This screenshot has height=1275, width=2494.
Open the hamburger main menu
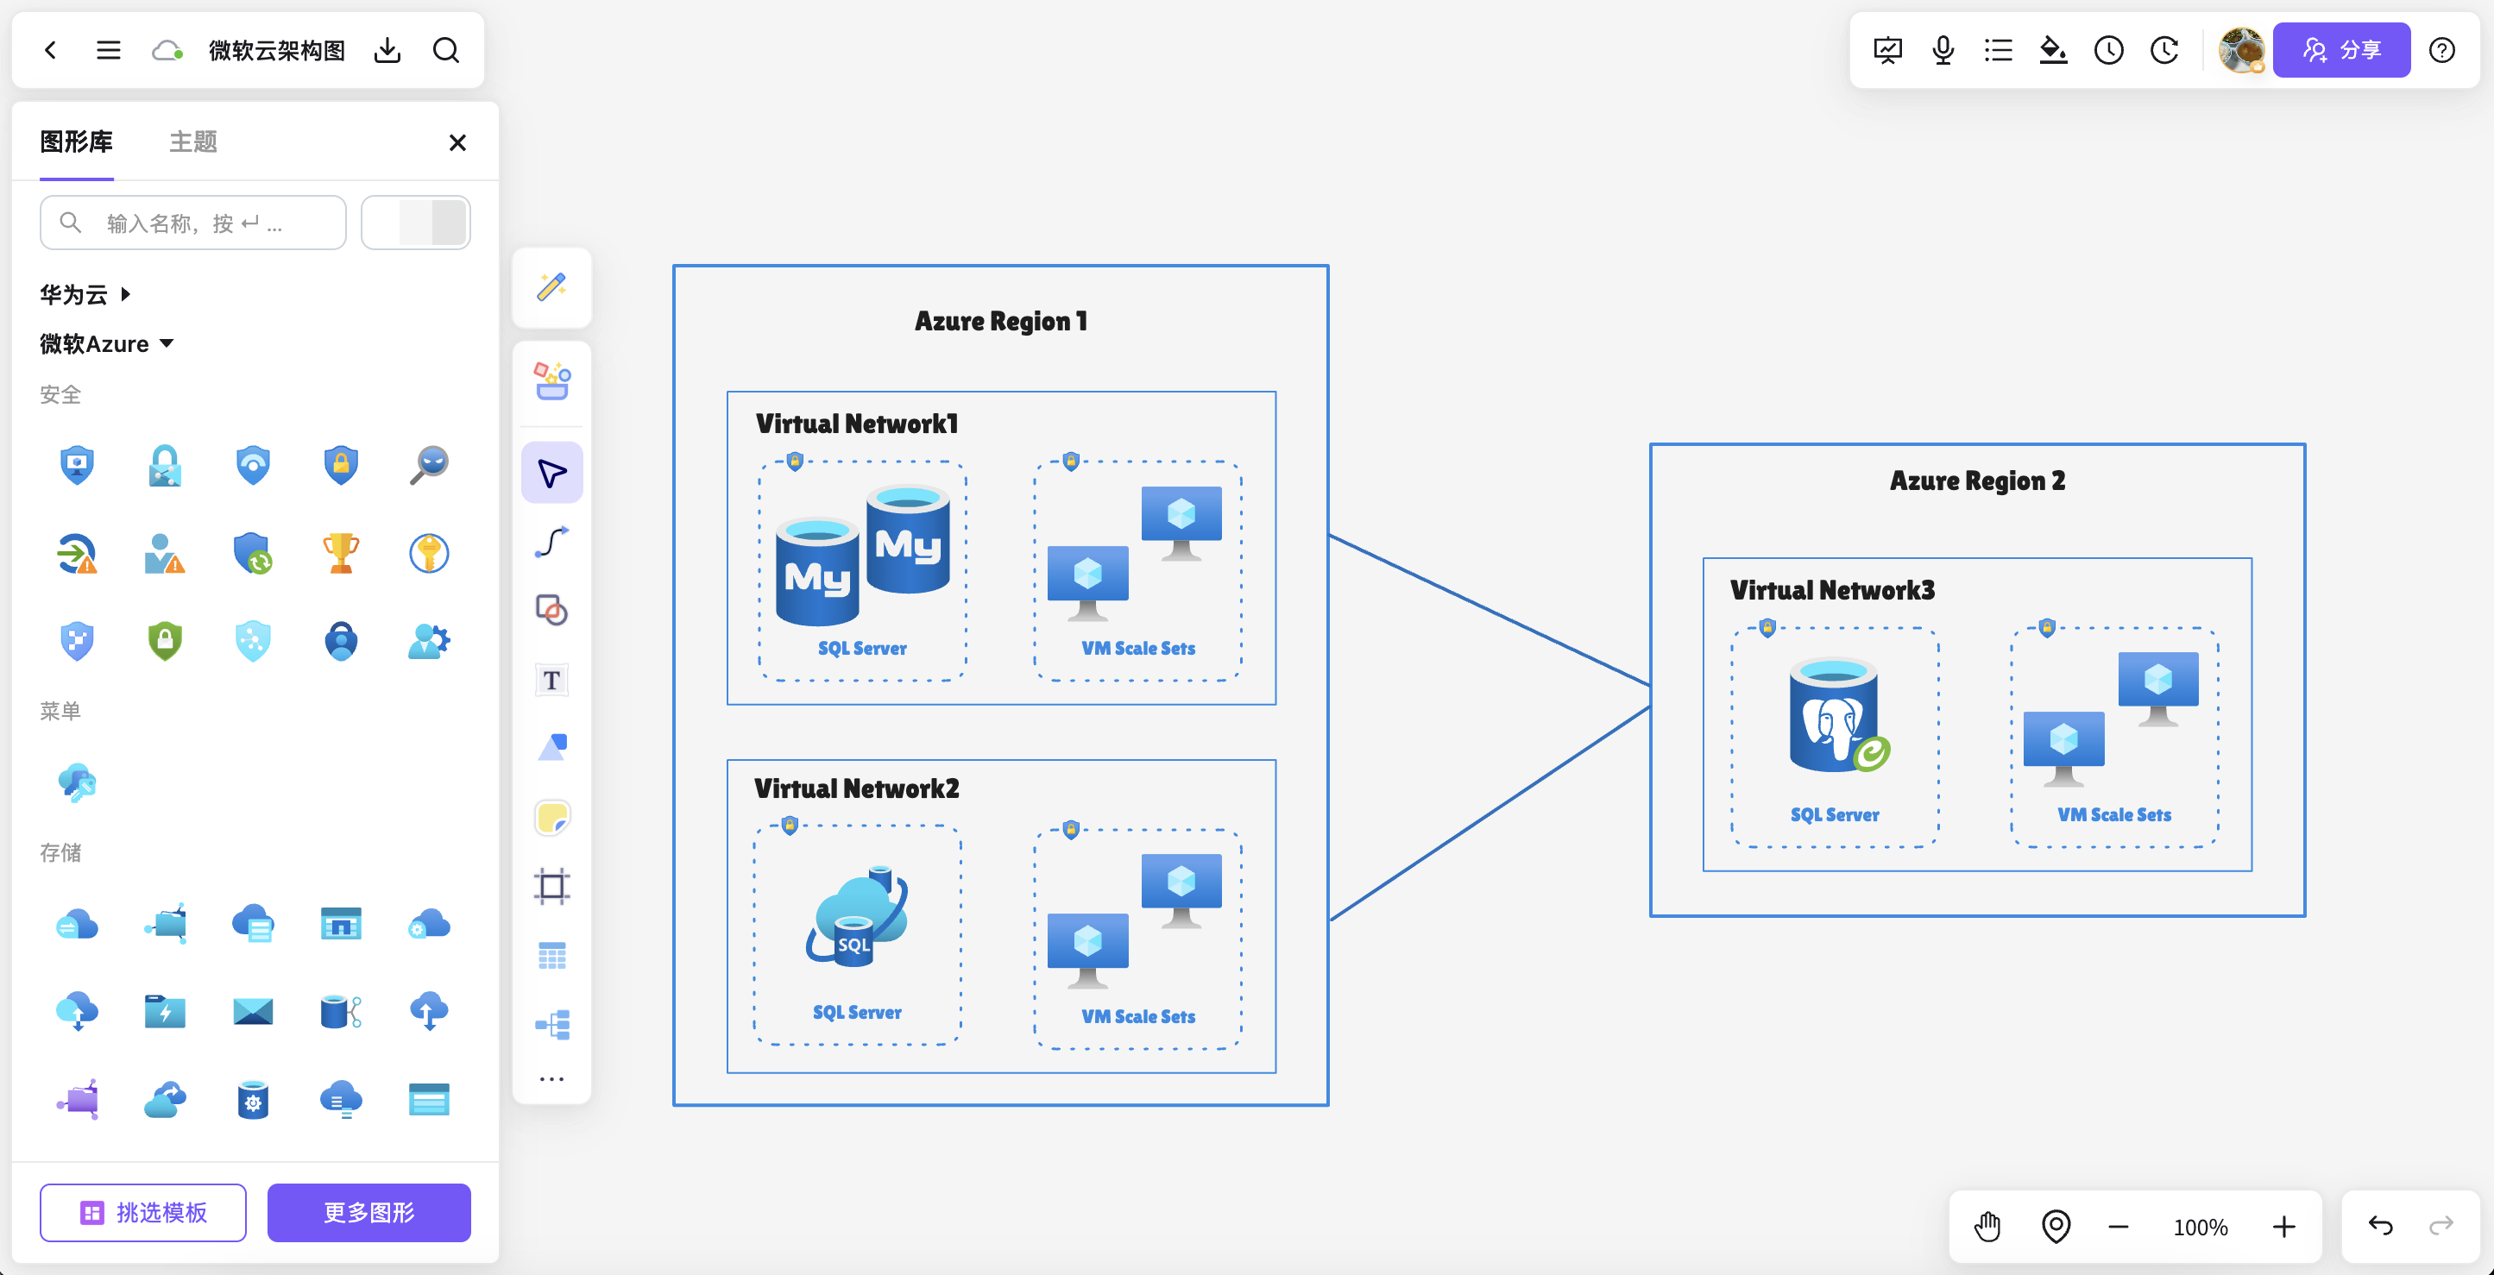[109, 50]
